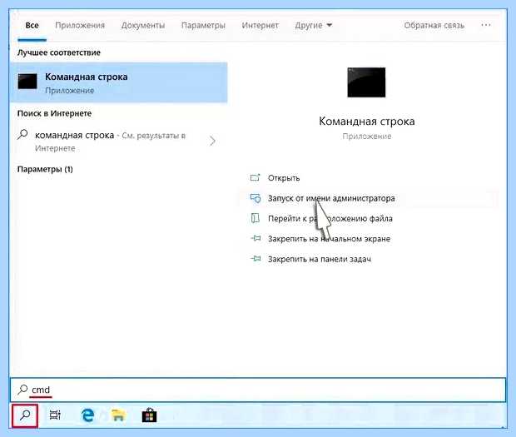Click the file location folder icon
516x437 pixels.
point(256,218)
